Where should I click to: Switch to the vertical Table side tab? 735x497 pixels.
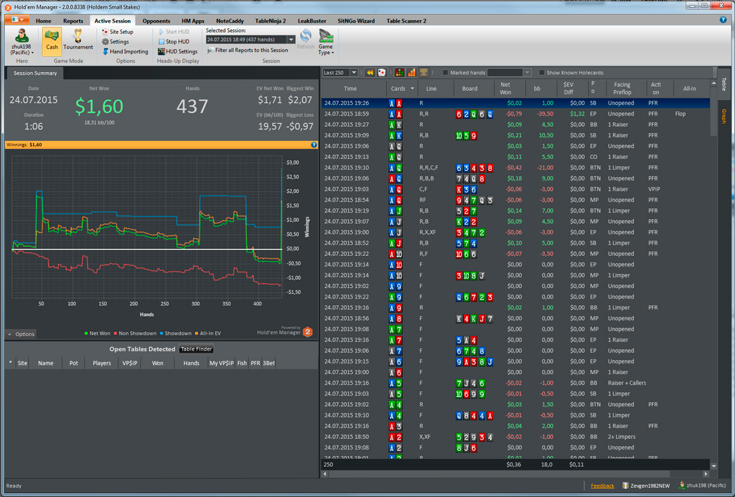[724, 84]
